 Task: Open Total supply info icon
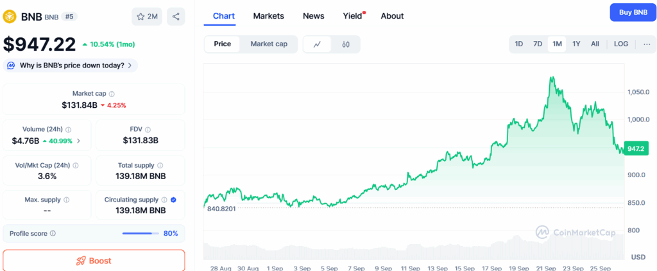click(x=160, y=165)
